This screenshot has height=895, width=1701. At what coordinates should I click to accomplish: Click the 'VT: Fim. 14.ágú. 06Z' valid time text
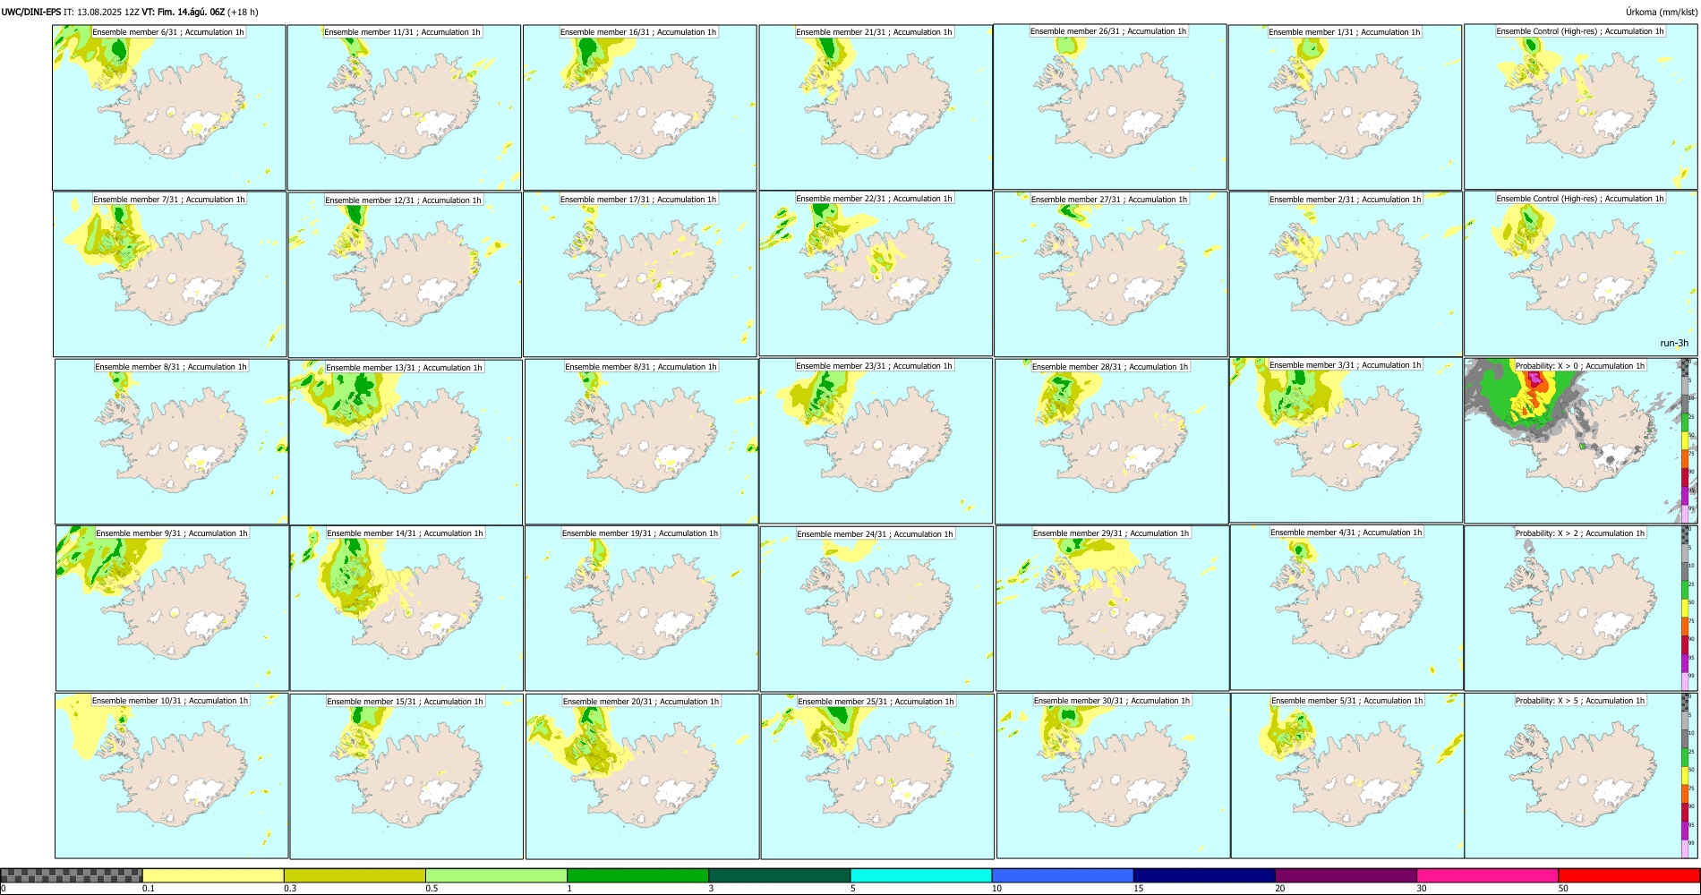(183, 12)
